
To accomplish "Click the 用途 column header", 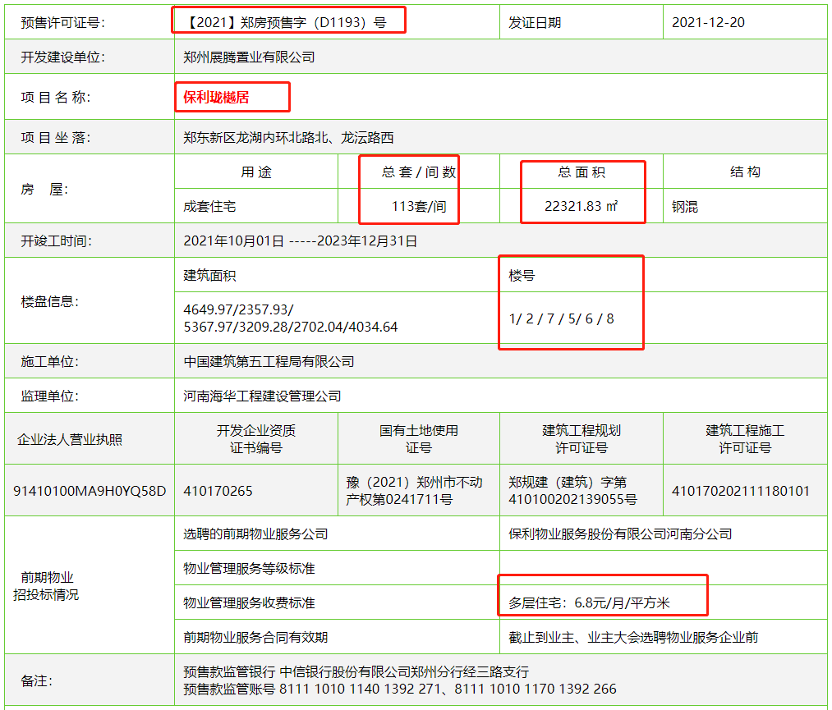I will [x=256, y=172].
